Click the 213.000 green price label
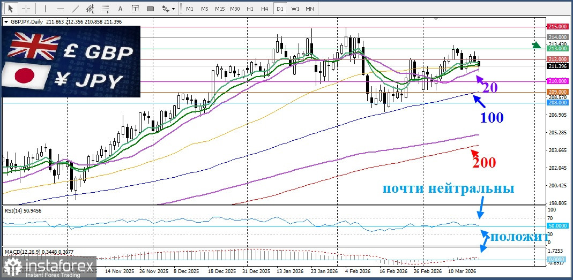Image resolution: width=573 pixels, height=280 pixels. point(557,48)
